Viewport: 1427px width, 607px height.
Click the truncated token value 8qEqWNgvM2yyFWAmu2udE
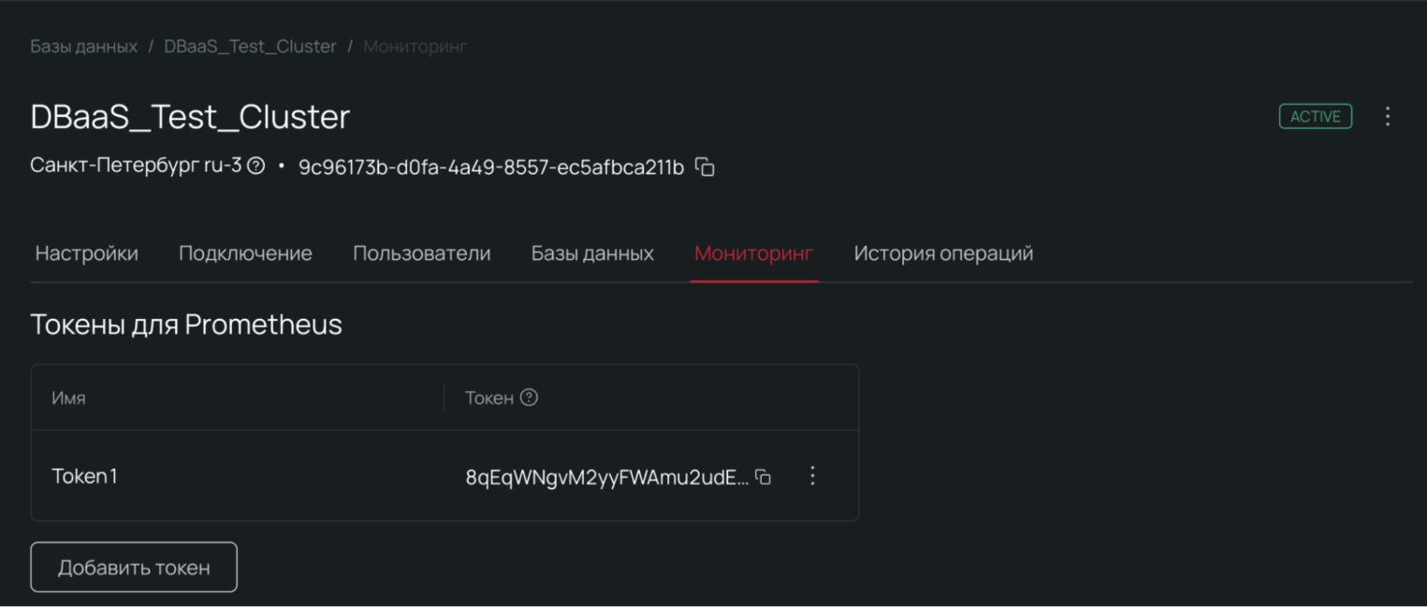pos(606,477)
